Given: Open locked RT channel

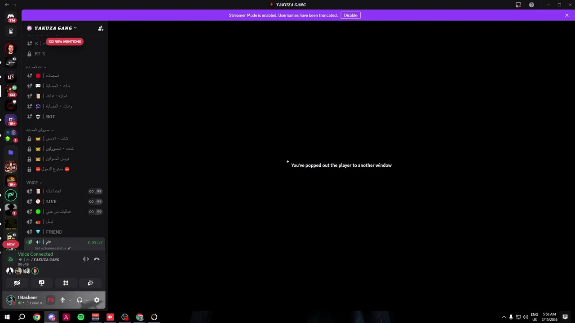Looking at the screenshot, I should tap(65, 54).
